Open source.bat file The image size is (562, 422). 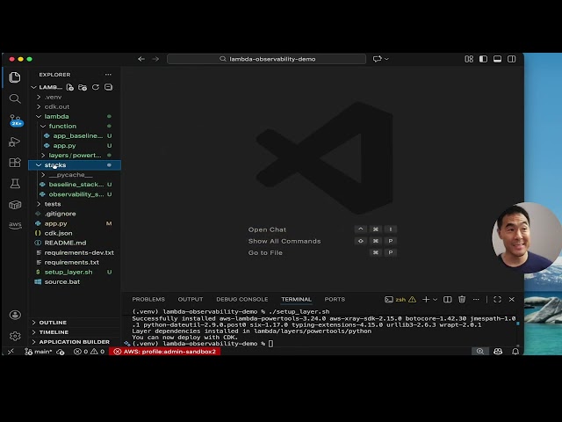[75, 281]
